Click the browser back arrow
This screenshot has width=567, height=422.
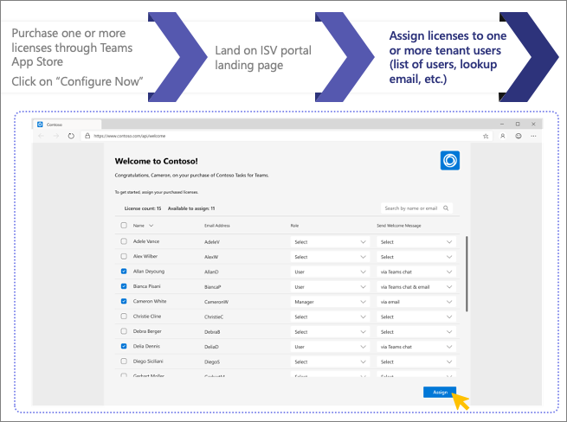pyautogui.click(x=42, y=136)
